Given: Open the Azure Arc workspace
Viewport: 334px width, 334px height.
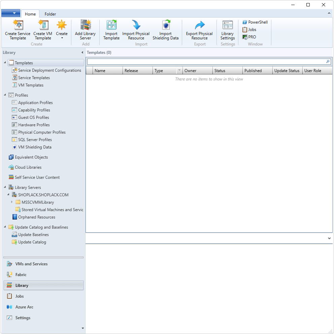Looking at the screenshot, I should (43, 307).
